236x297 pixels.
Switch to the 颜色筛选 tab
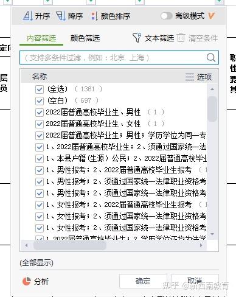coord(85,38)
